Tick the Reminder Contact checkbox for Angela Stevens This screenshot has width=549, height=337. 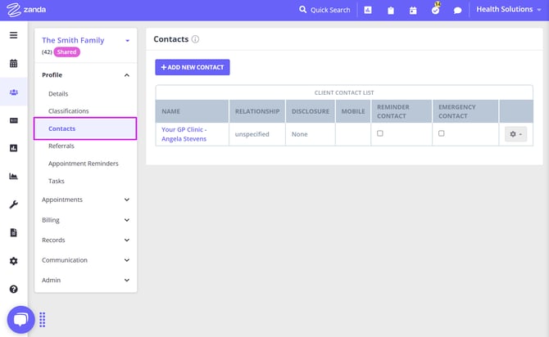pos(380,133)
